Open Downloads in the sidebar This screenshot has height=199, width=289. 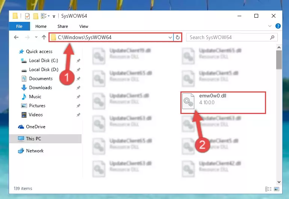41,88
